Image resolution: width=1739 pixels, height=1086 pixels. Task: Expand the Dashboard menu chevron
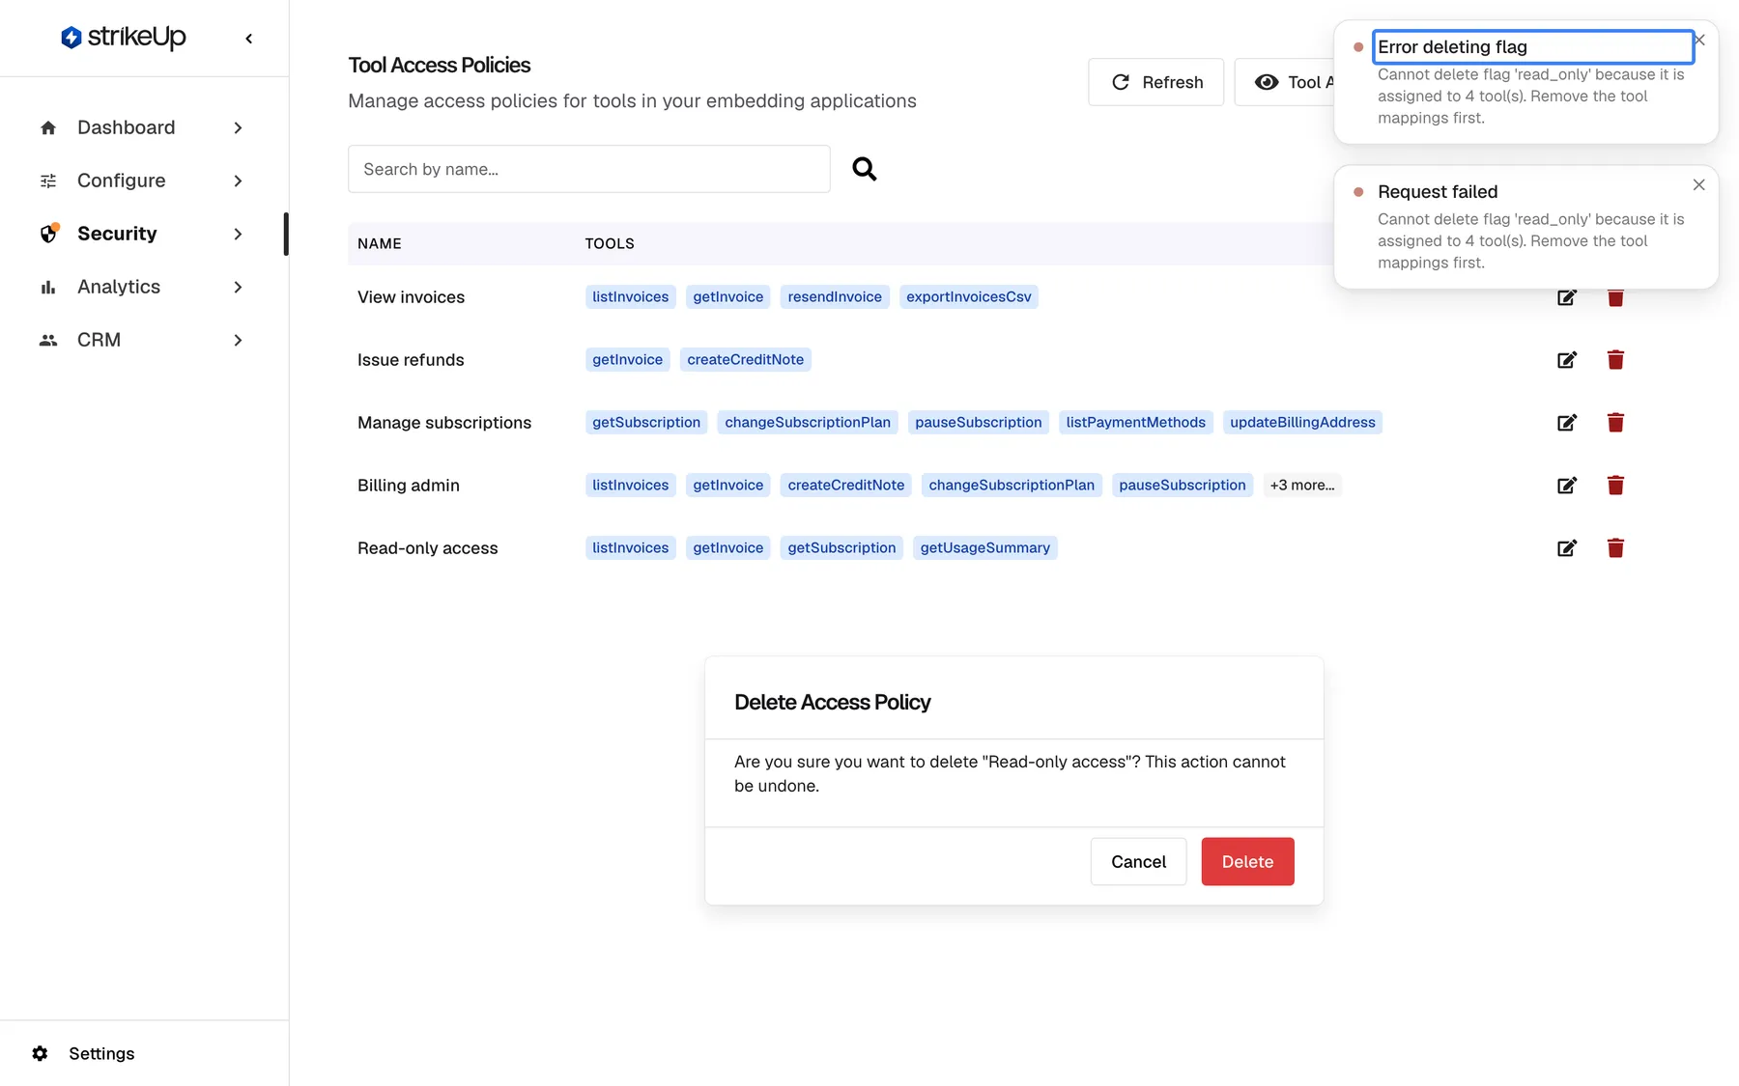[x=238, y=127]
